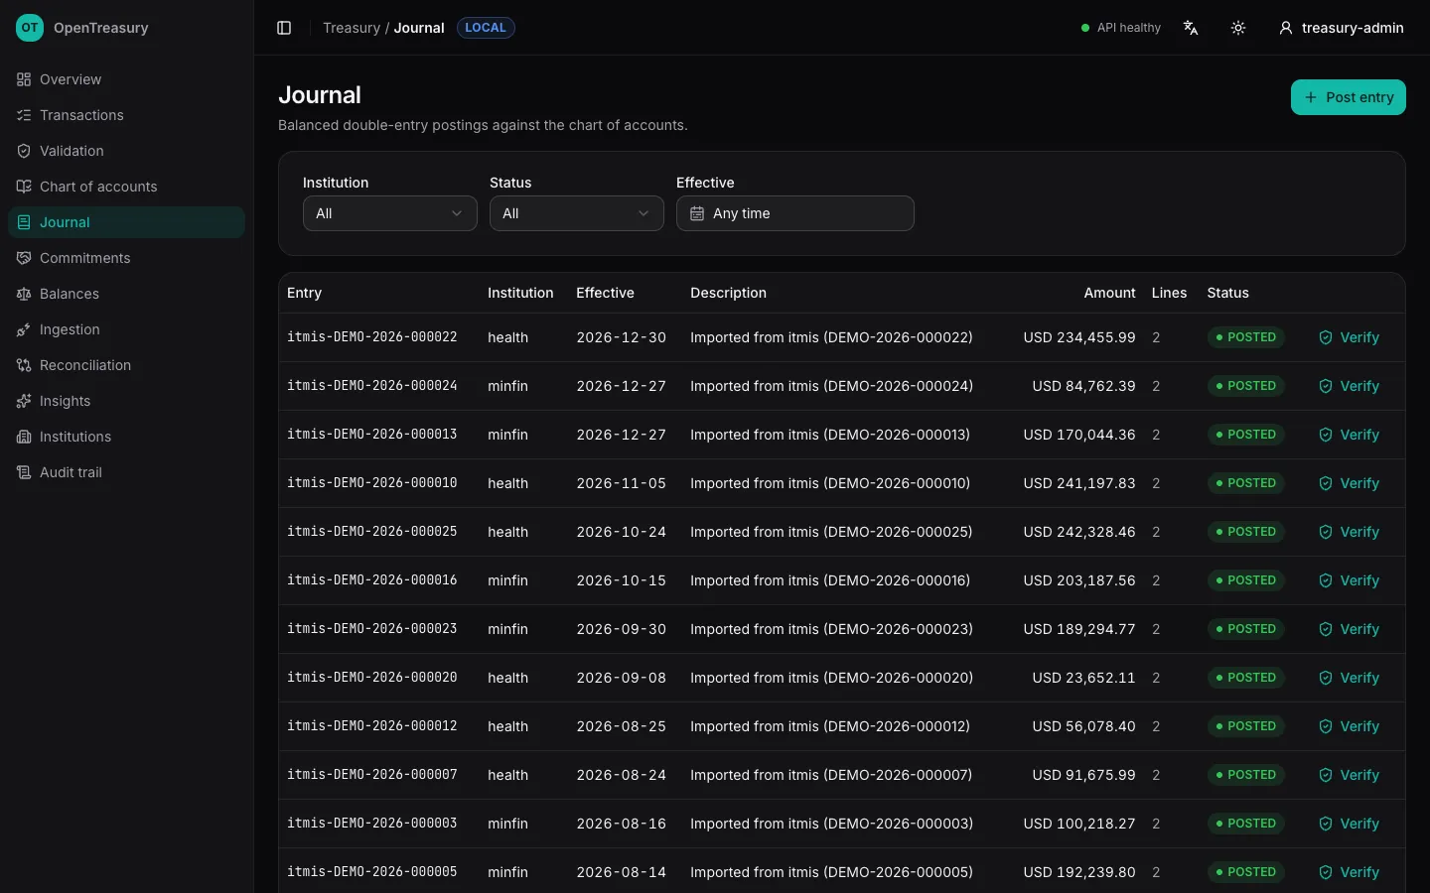Verify entry itmis-DEMO-2026-000016
This screenshot has width=1430, height=893.
(1350, 580)
